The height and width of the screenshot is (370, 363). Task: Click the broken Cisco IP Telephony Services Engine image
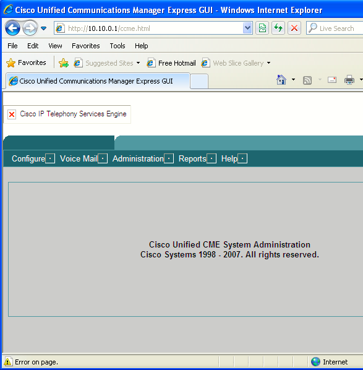click(67, 114)
